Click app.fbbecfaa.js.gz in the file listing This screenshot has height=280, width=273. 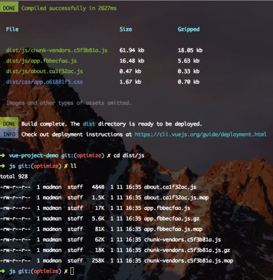tap(172, 218)
